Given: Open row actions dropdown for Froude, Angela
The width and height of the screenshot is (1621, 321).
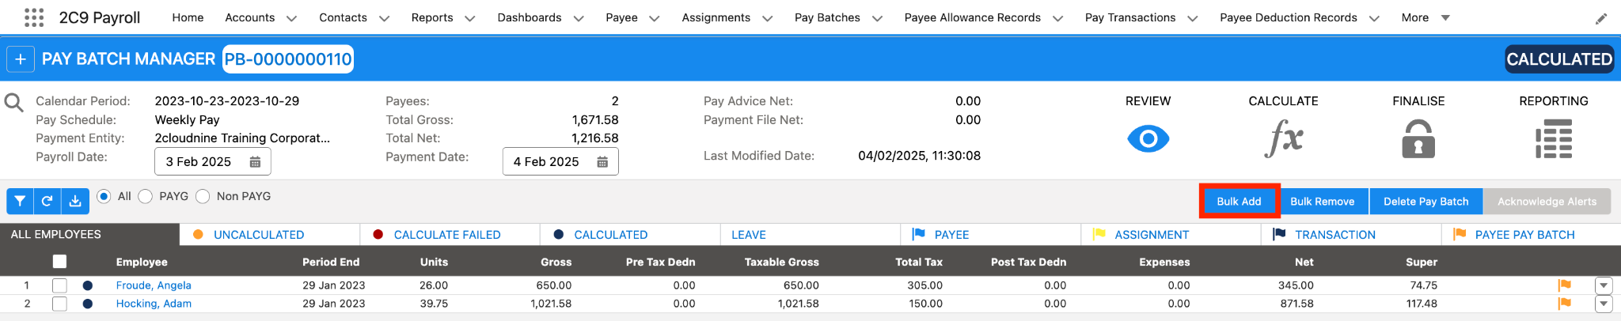Looking at the screenshot, I should tap(1604, 285).
